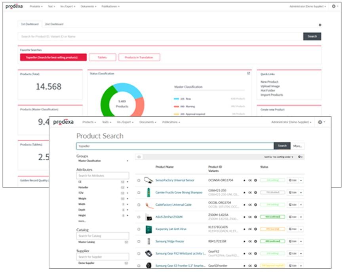344x277 pixels.
Task: Toggle the select-all checkbox above the product list
Action: point(139,157)
